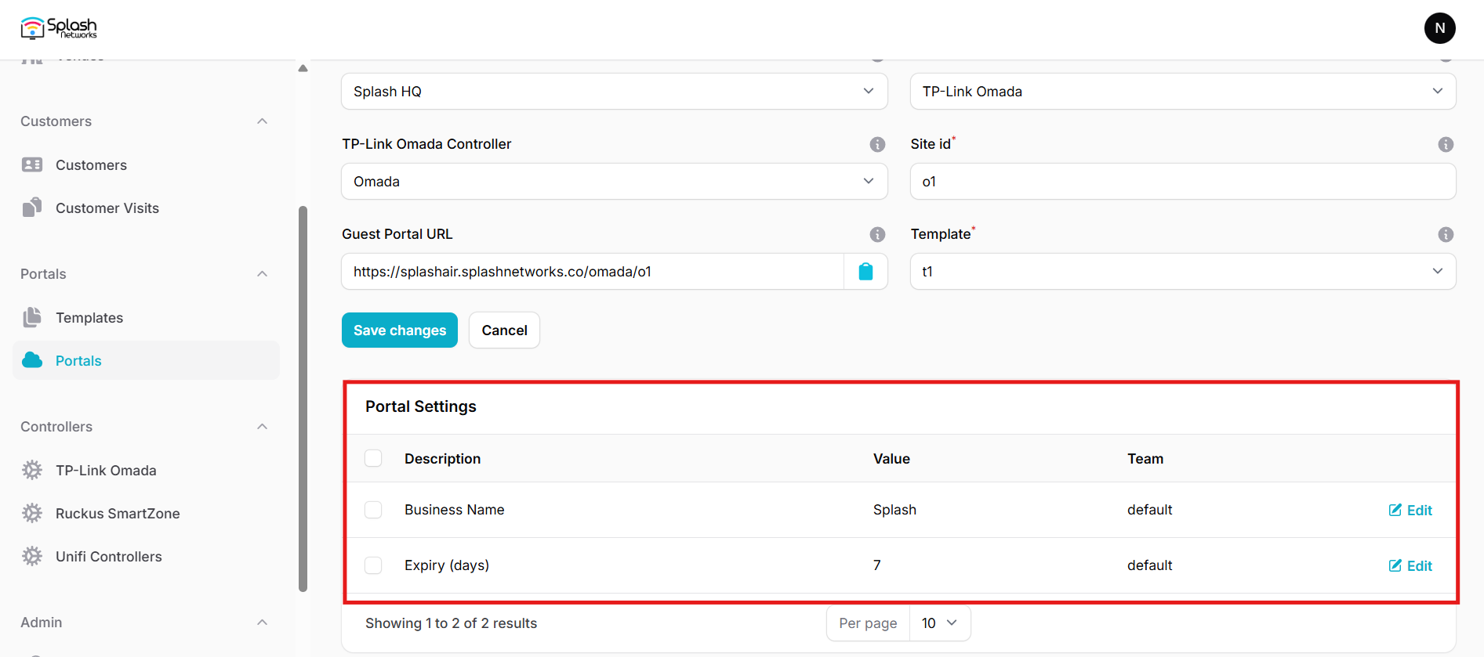Screen dimensions: 1484x657
Task: Click the Splash Networks logo
Action: [x=59, y=28]
